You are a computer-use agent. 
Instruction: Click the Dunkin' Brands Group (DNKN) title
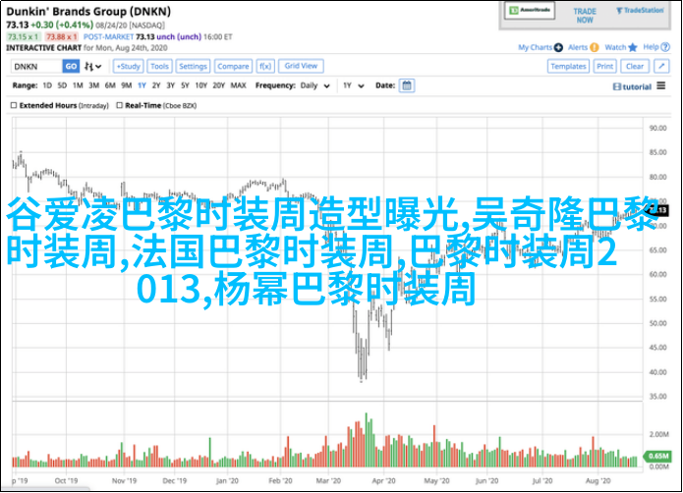(x=88, y=12)
